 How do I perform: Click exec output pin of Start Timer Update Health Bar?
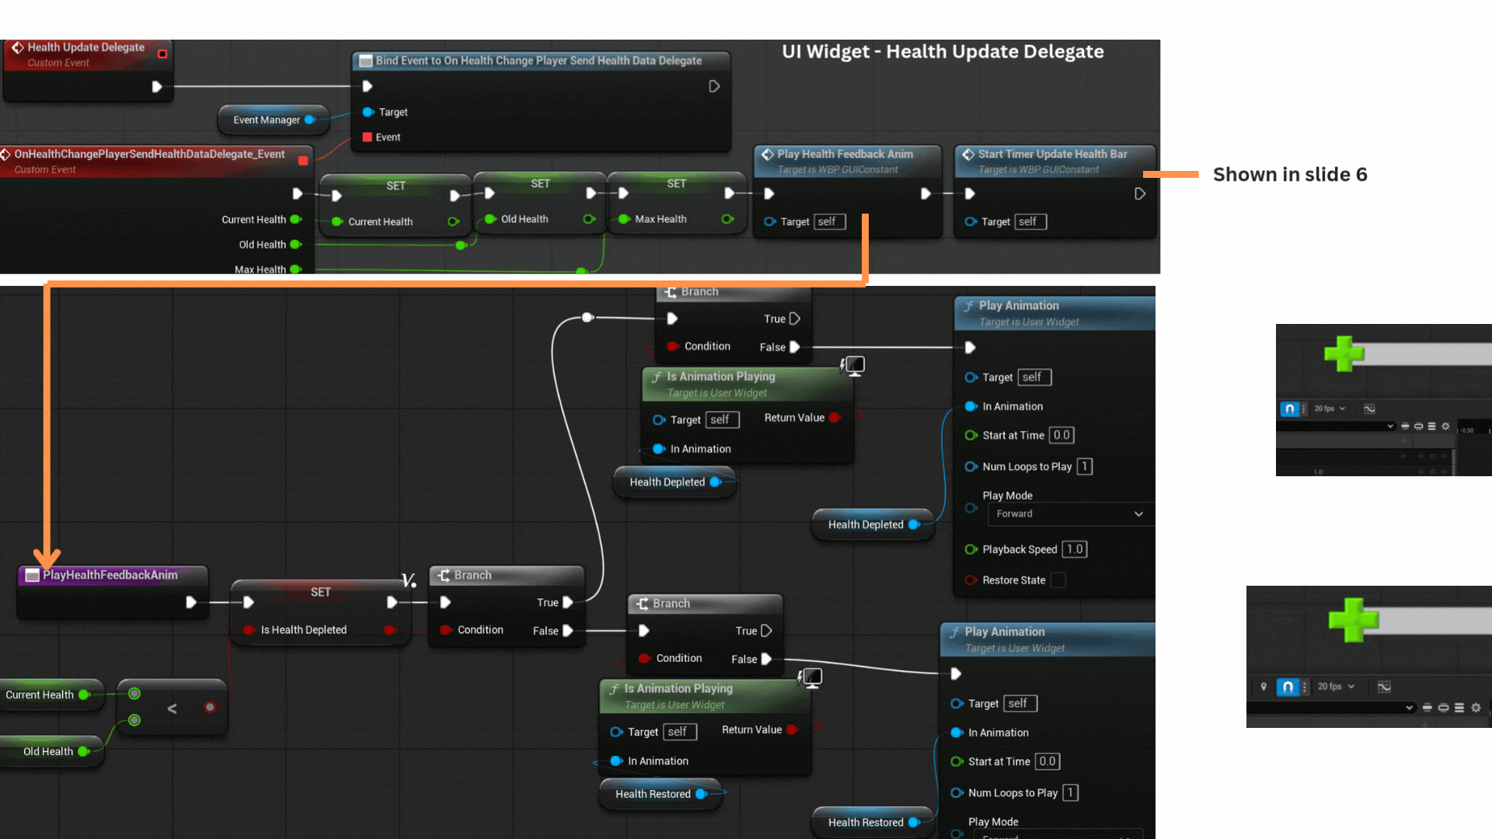point(1139,193)
